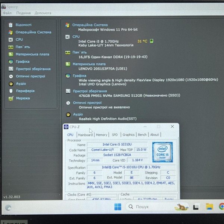Switch to the Mainboard tab in CPU-Z

pos(85,135)
